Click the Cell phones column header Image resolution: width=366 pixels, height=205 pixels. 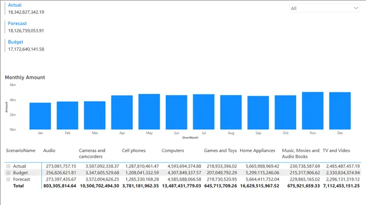tap(133, 150)
